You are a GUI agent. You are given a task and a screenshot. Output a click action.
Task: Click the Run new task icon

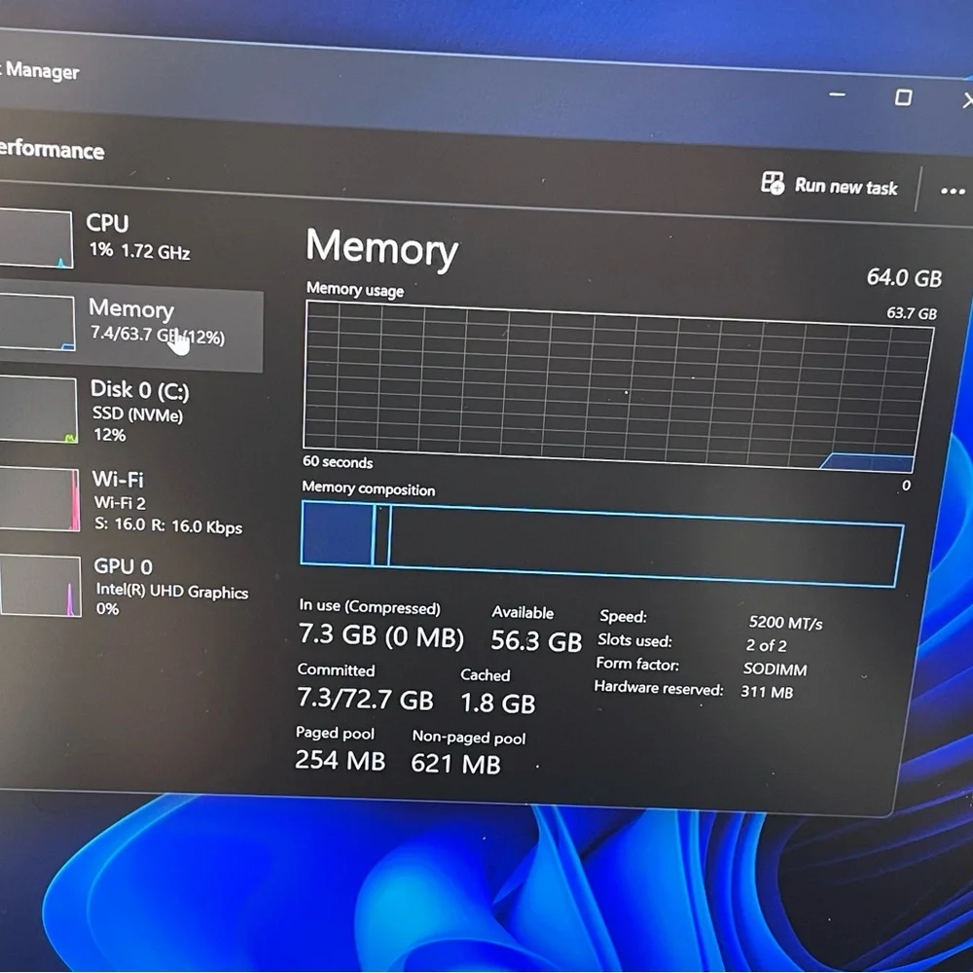773,183
